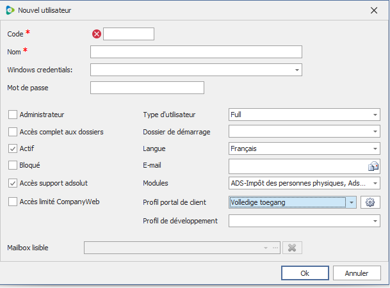
Task: Click the Mailbox lisible label
Action: [x=28, y=248]
